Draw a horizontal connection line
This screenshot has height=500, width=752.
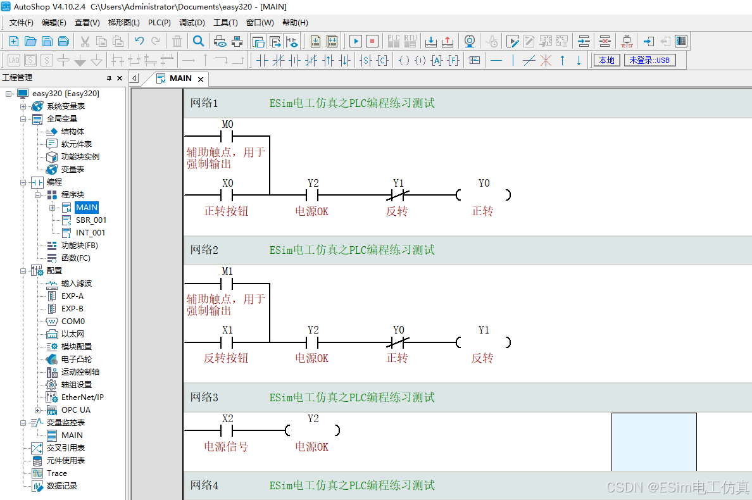(x=496, y=60)
